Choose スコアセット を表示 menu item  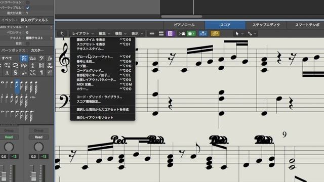point(103,44)
